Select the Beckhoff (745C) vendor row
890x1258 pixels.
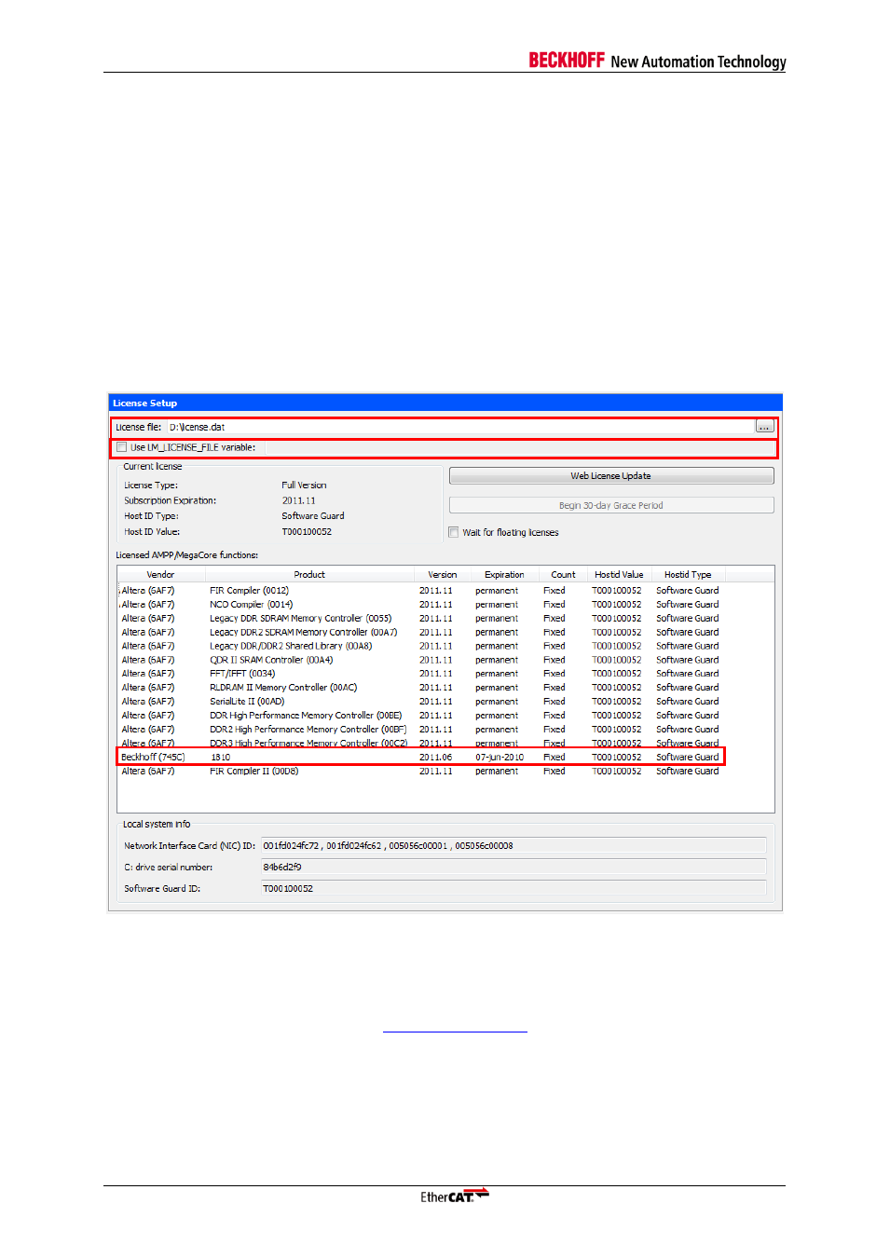pos(420,758)
